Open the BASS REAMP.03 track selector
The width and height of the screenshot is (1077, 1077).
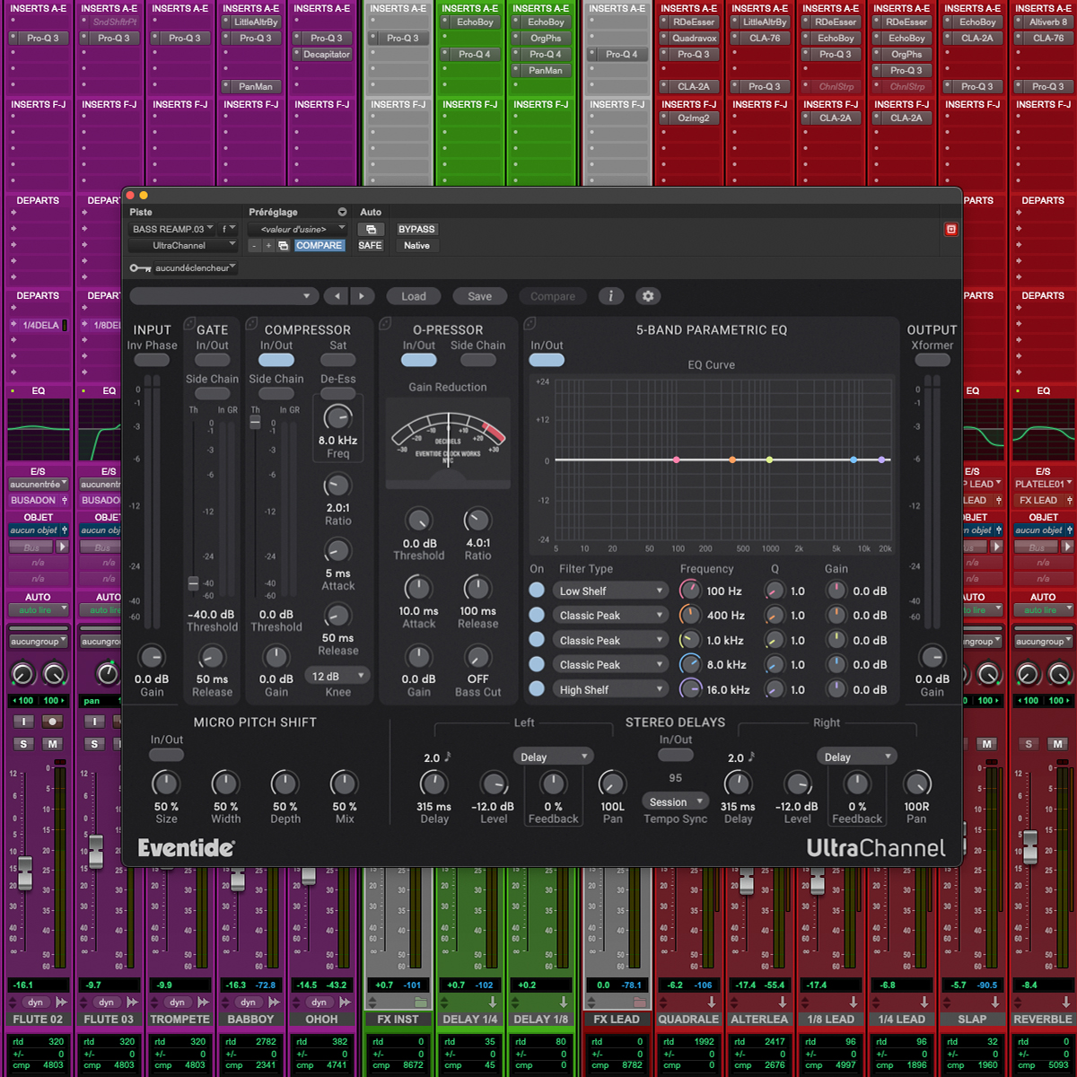click(172, 230)
